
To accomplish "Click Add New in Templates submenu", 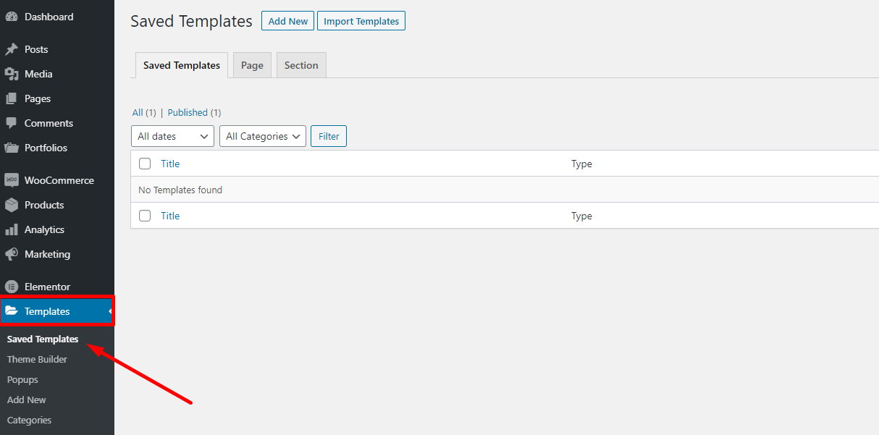I will coord(26,400).
